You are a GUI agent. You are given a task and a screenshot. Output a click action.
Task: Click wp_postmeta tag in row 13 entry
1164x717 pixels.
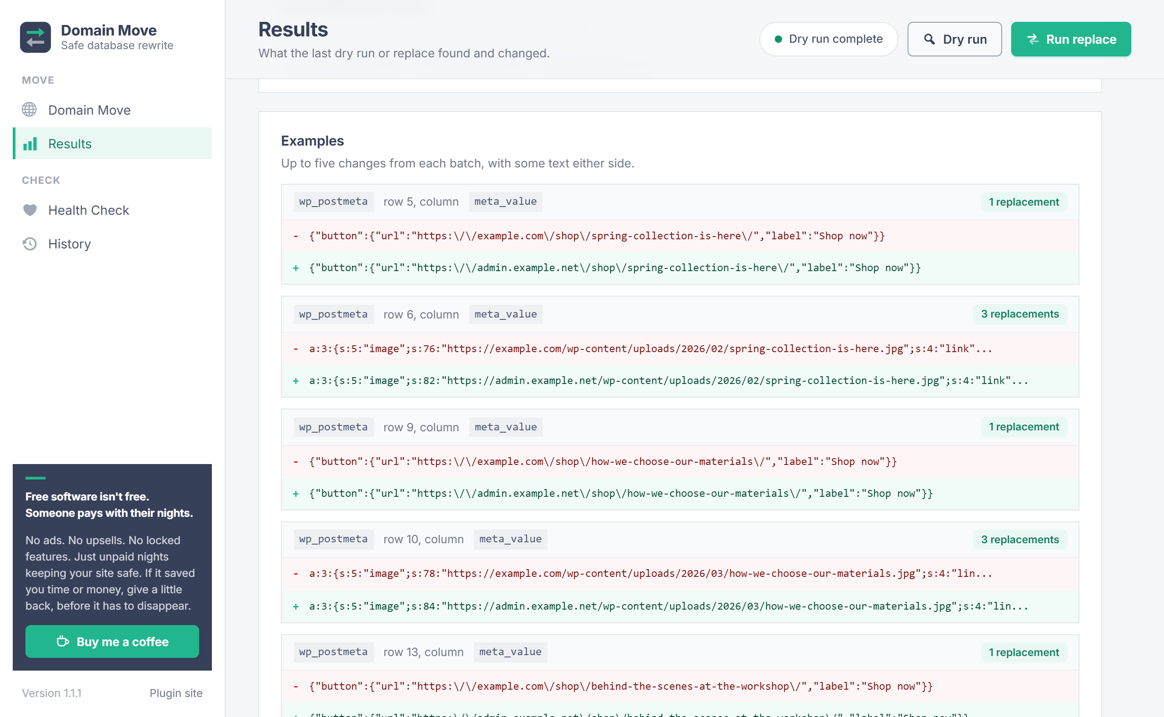(x=333, y=652)
